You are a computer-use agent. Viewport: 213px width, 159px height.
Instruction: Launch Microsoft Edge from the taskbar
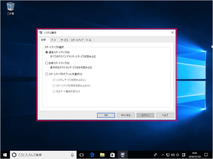(x=93, y=155)
